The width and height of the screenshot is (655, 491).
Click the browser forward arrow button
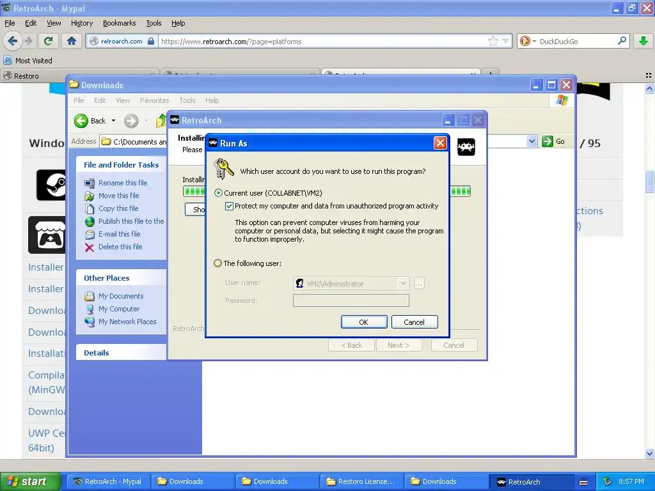click(x=28, y=41)
